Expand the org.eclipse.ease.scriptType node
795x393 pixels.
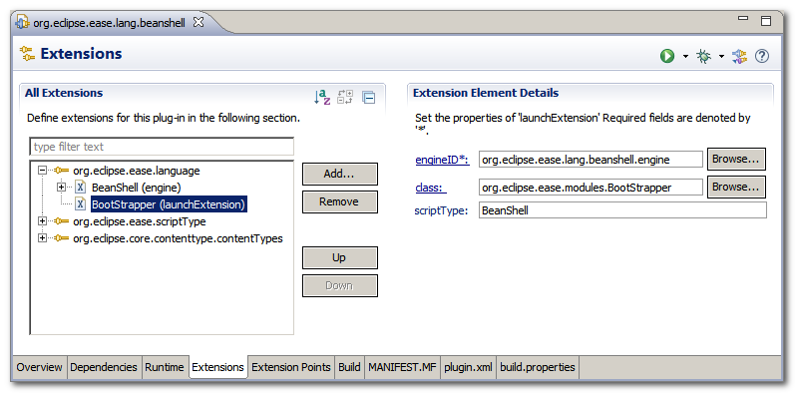coord(43,221)
